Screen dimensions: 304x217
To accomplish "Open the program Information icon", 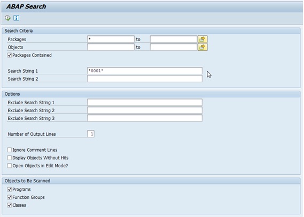I will (16, 18).
